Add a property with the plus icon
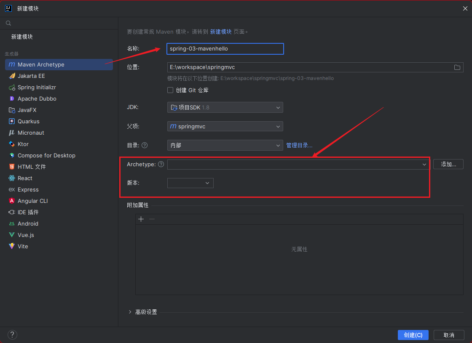The height and width of the screenshot is (343, 472). 141,219
